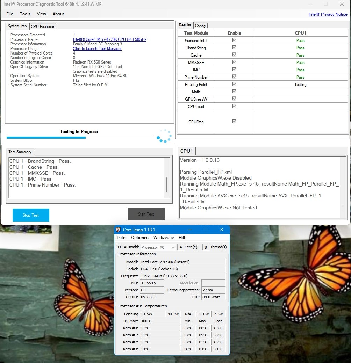Click the Stop Test button
Screen dimensions: 351x363
pyautogui.click(x=31, y=215)
